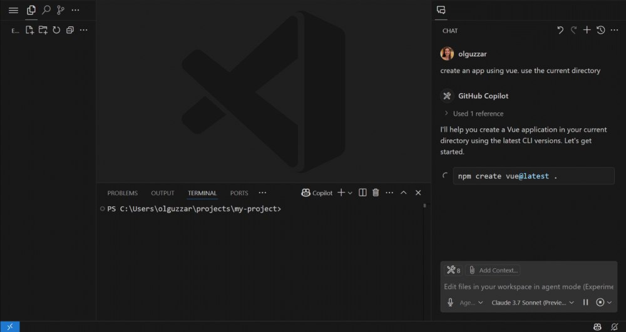Click the terminal scrollbar
Screen dimensions: 626x332
tap(424, 206)
